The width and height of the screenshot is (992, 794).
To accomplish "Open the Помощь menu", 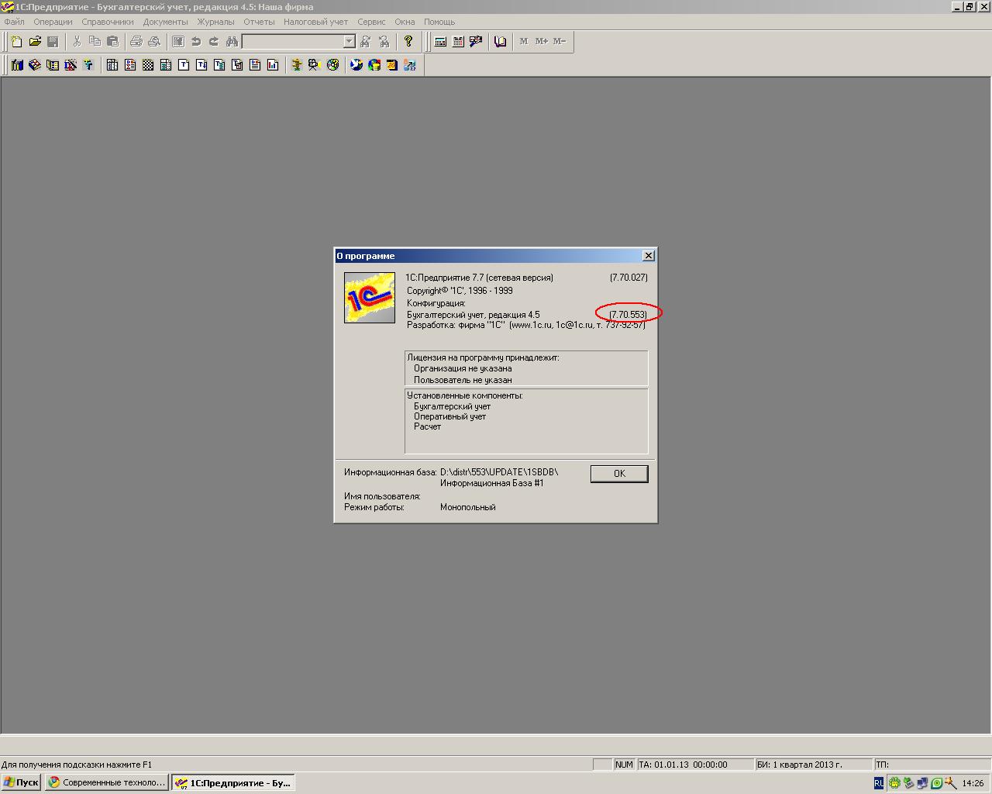I will click(439, 22).
